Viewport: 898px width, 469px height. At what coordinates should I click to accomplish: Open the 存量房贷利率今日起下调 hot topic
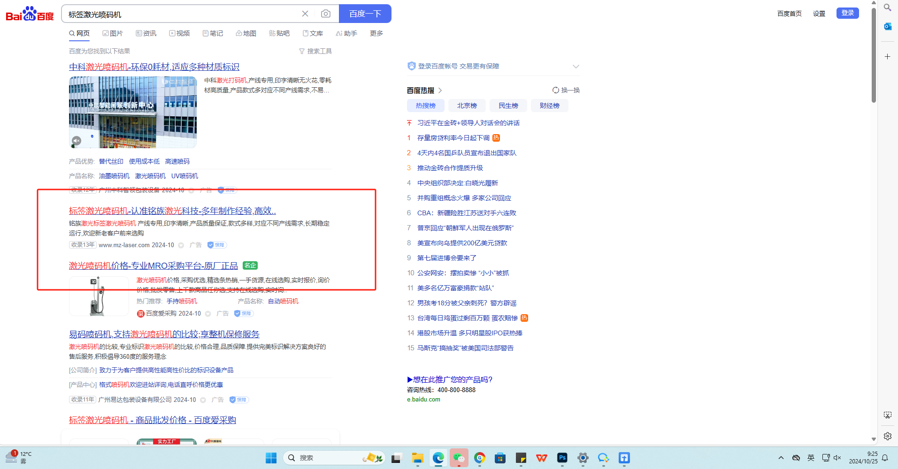click(x=453, y=138)
